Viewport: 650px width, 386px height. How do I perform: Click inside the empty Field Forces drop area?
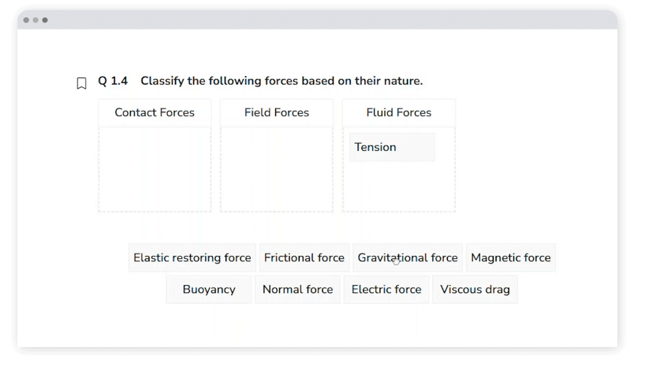point(277,169)
